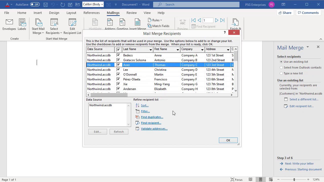Select the 'Use an existing list' radio

[x=281, y=62]
